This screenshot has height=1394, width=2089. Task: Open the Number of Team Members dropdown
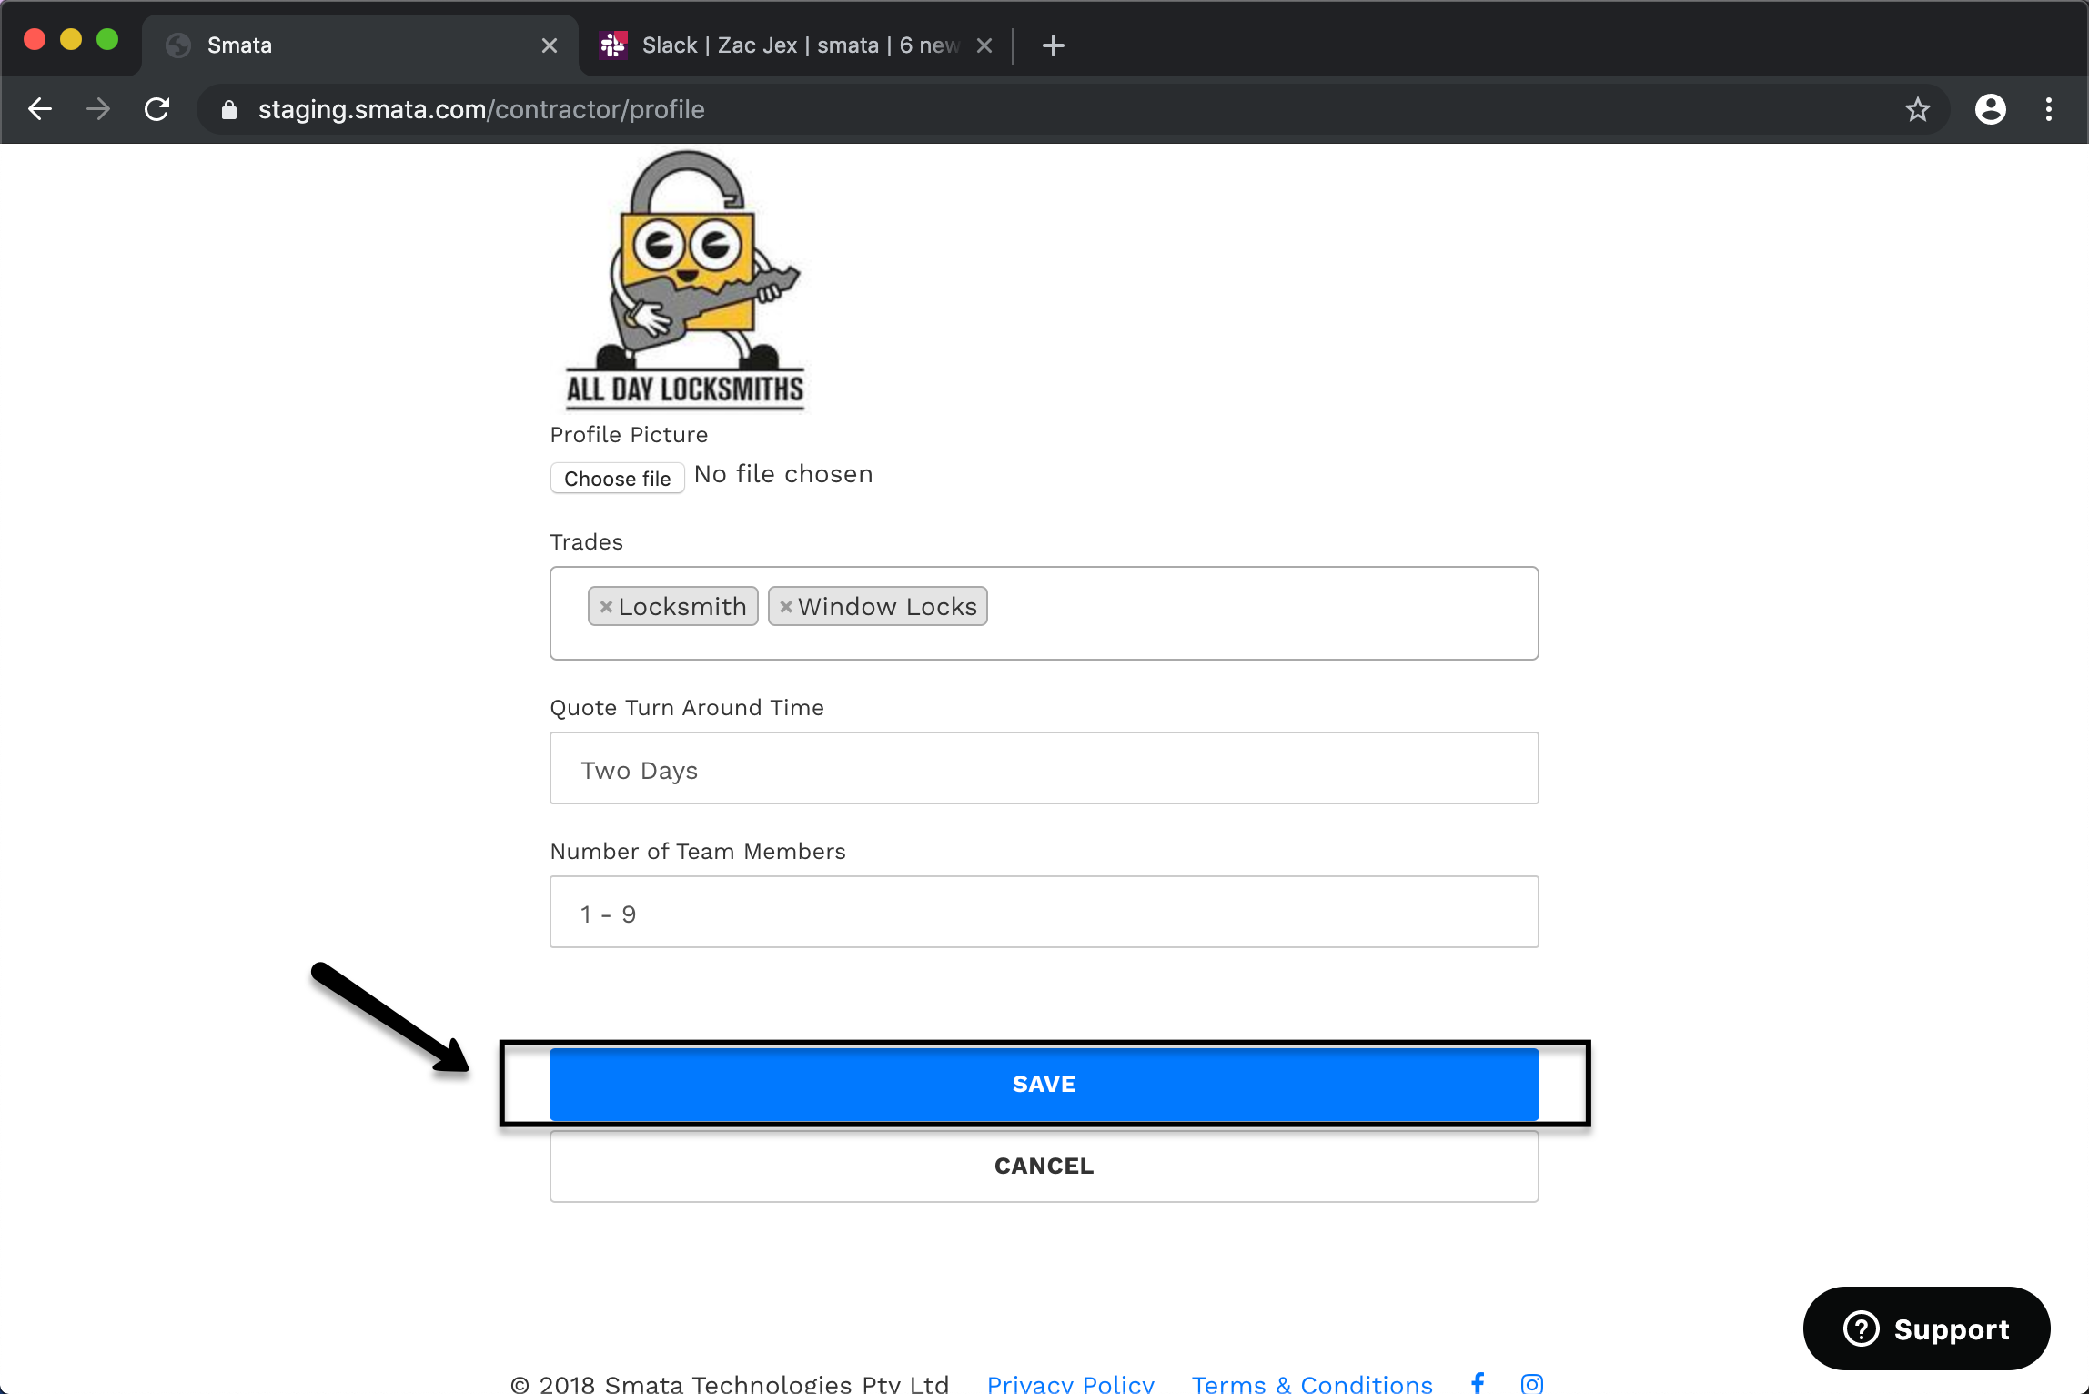[x=1044, y=912]
